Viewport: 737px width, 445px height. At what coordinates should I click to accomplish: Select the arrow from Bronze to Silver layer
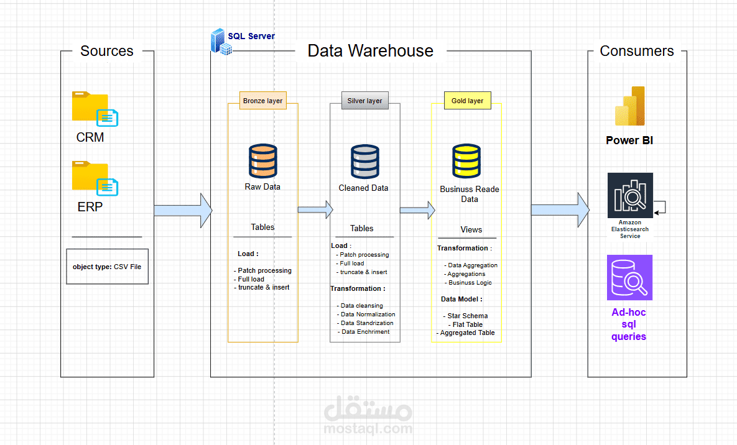tap(315, 209)
